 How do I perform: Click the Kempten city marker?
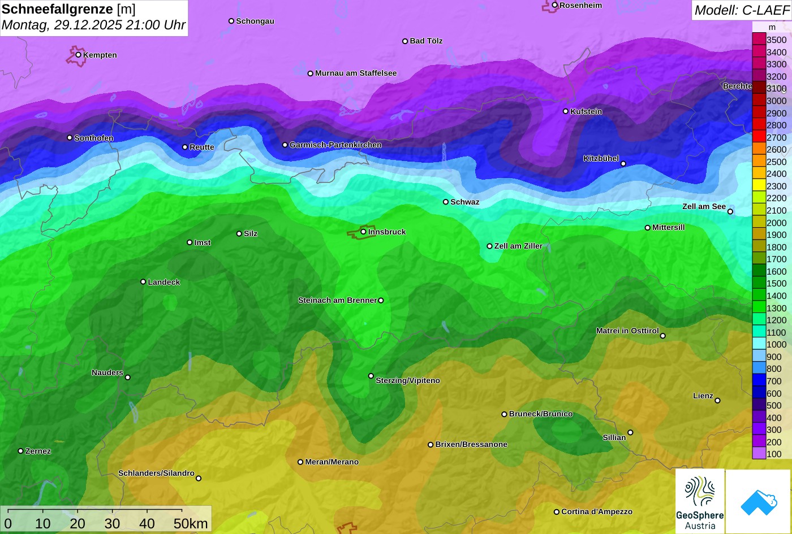79,55
